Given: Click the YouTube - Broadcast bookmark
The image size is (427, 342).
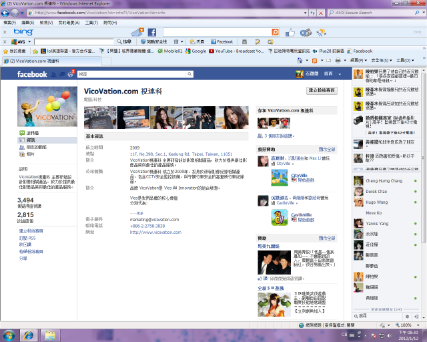Looking at the screenshot, I should [236, 51].
